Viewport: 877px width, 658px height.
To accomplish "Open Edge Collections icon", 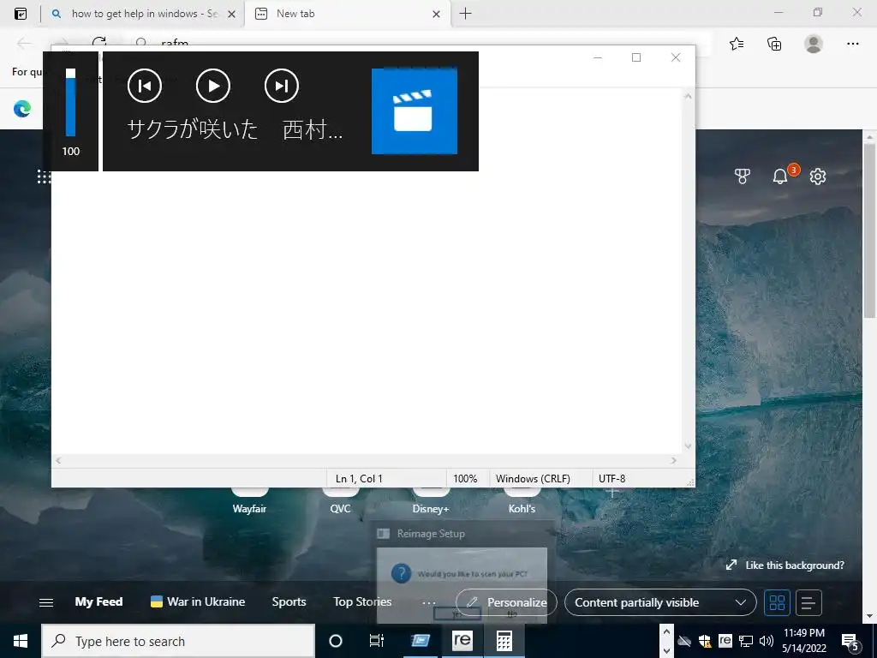I will pyautogui.click(x=774, y=44).
